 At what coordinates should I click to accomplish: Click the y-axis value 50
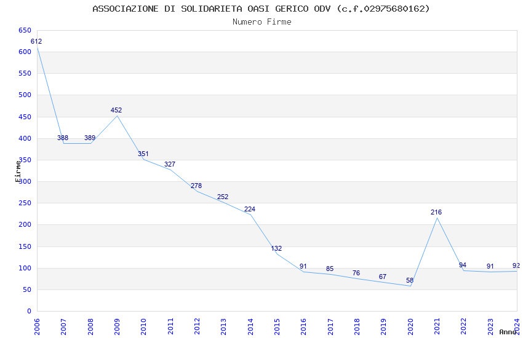(27, 289)
